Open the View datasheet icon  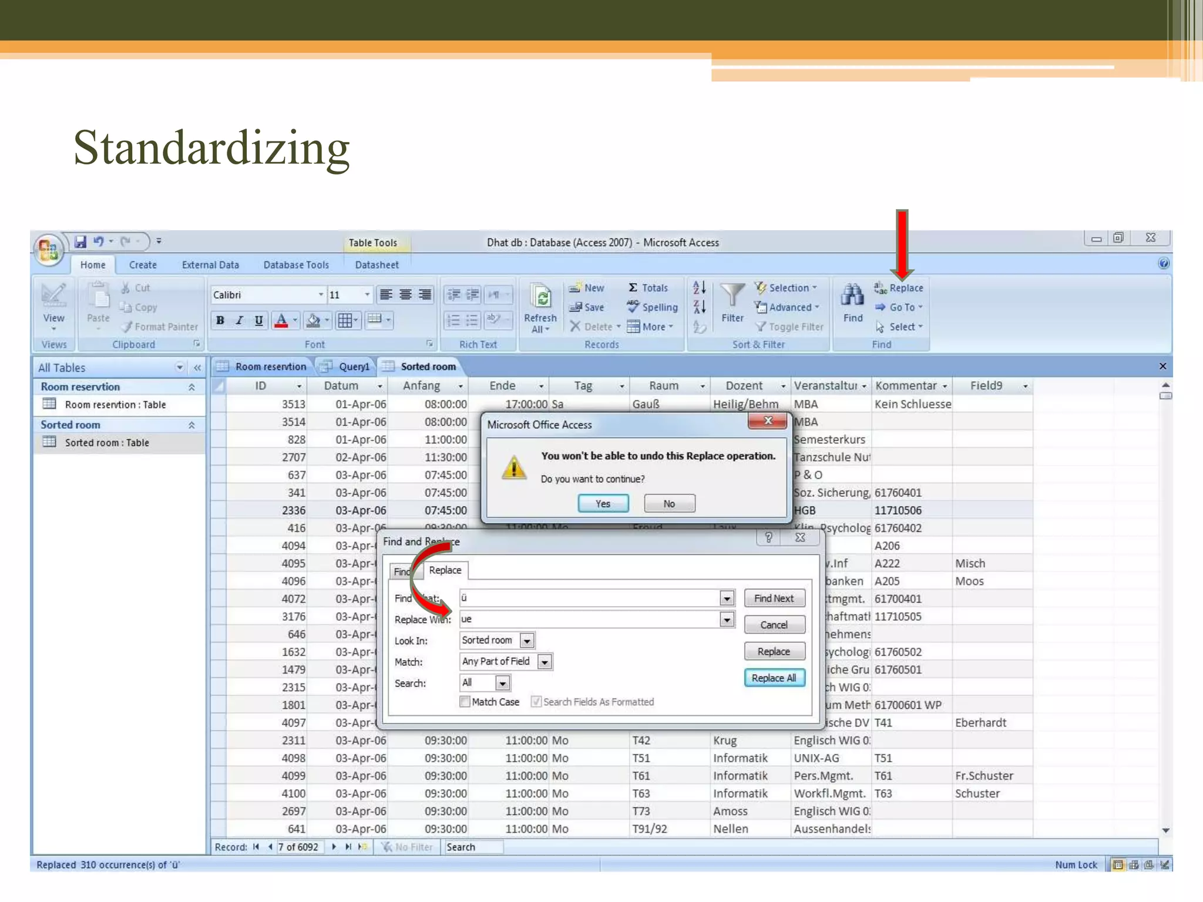tap(53, 295)
